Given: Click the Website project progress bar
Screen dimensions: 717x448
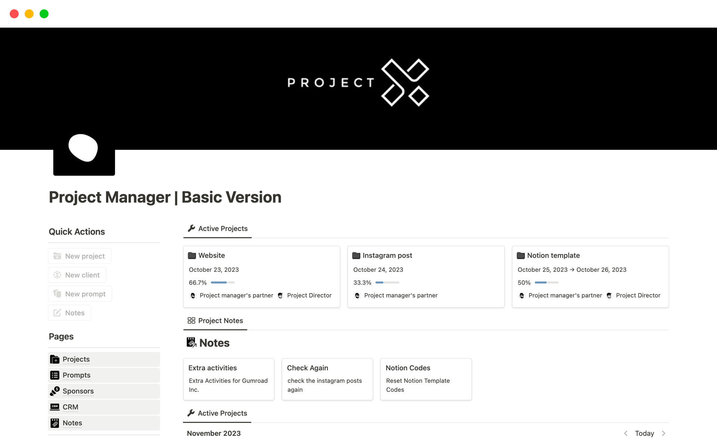Looking at the screenshot, I should (223, 283).
